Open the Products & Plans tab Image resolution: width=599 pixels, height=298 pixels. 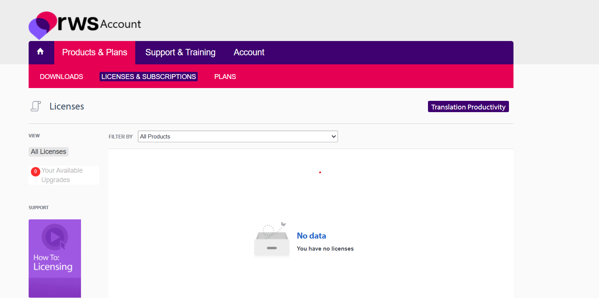click(x=95, y=52)
